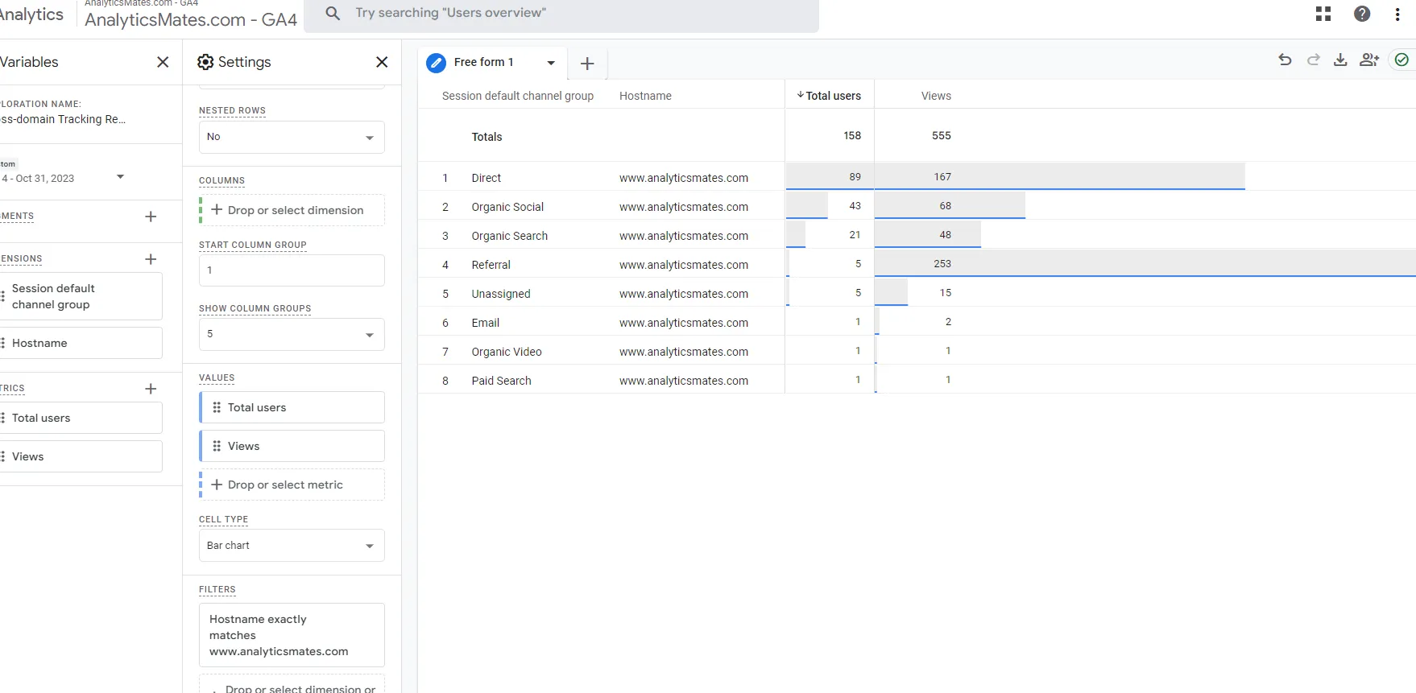1416x693 pixels.
Task: Click the Views column header
Action: tap(936, 96)
